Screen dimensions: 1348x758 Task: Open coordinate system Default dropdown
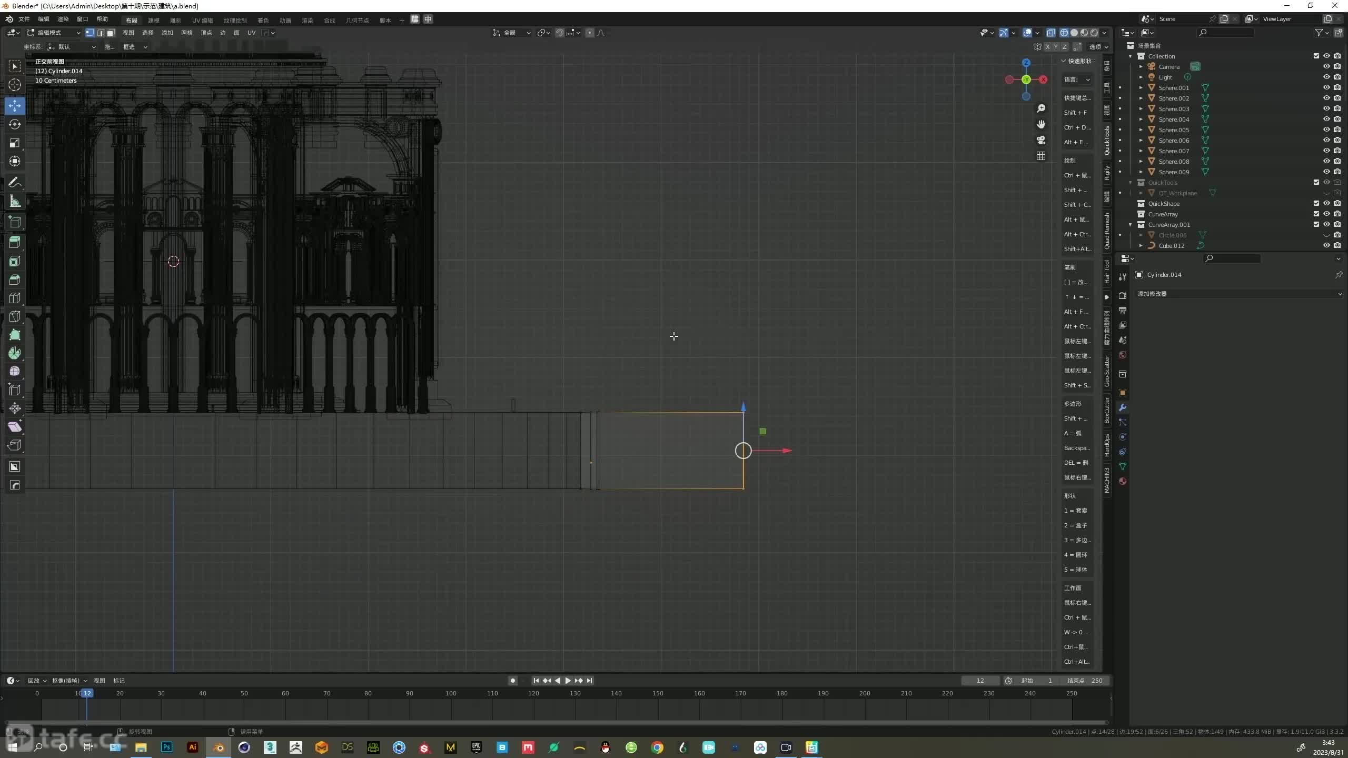point(72,47)
